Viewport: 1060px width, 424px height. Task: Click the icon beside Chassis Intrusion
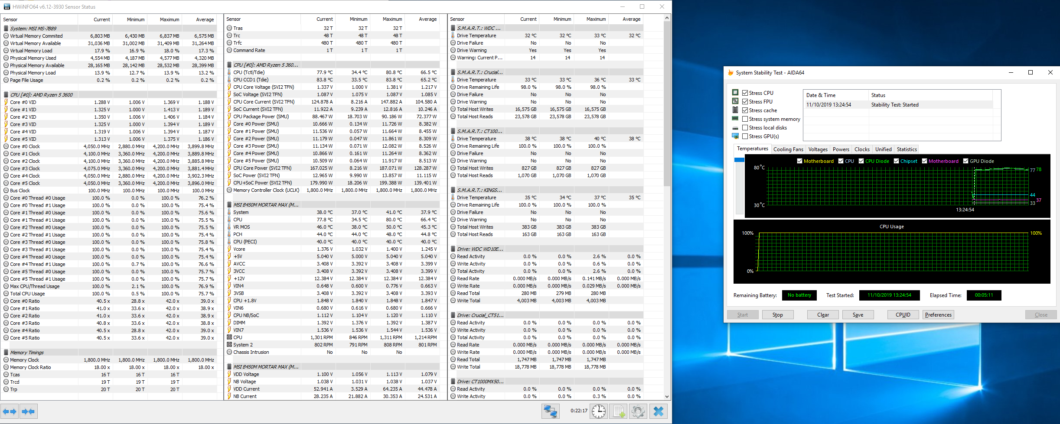pyautogui.click(x=229, y=352)
